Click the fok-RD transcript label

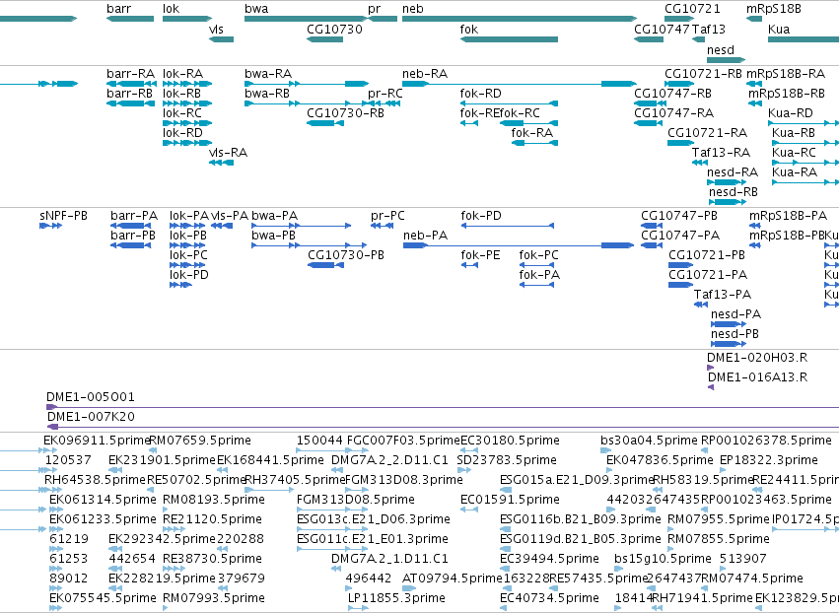tap(480, 93)
